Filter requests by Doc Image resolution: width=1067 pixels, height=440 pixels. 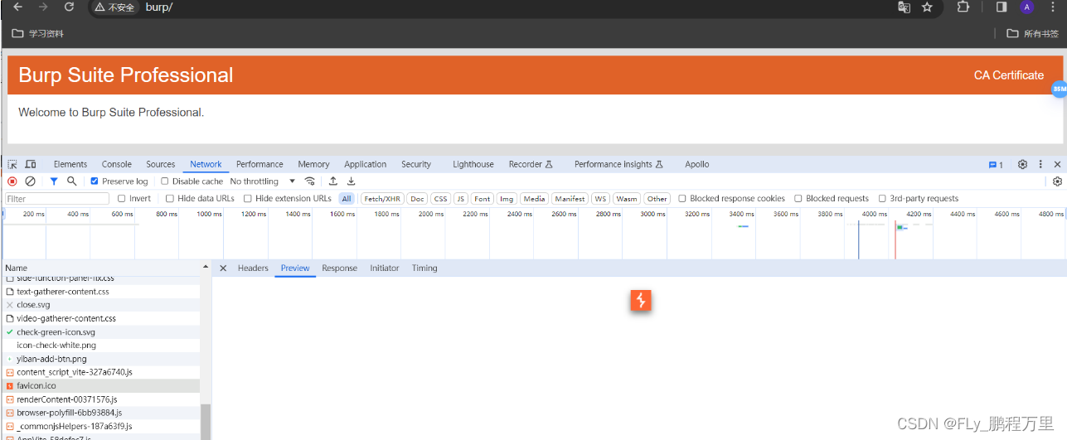[418, 199]
